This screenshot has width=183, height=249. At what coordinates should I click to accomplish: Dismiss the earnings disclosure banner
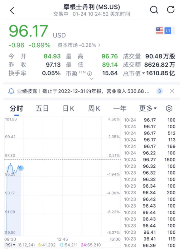coord(172,91)
